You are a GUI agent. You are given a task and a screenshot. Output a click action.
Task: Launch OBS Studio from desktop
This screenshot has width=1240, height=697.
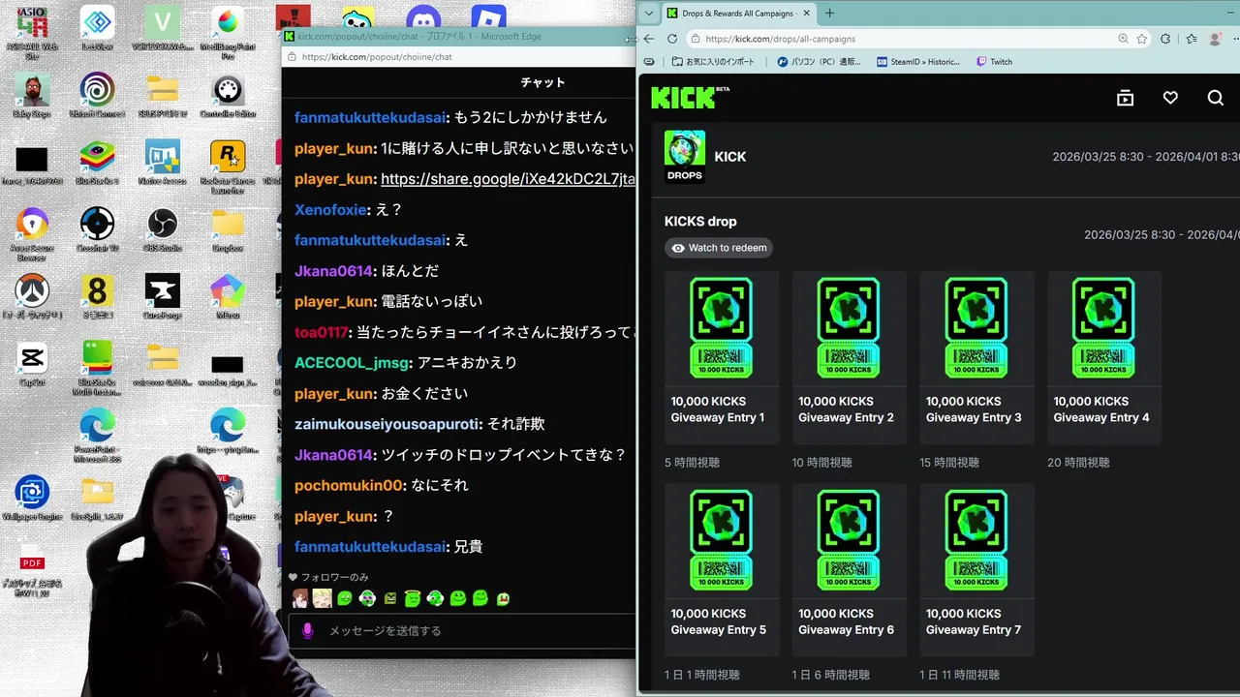[x=162, y=230]
